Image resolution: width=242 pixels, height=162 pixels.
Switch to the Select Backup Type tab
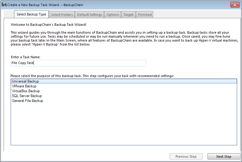31,14
